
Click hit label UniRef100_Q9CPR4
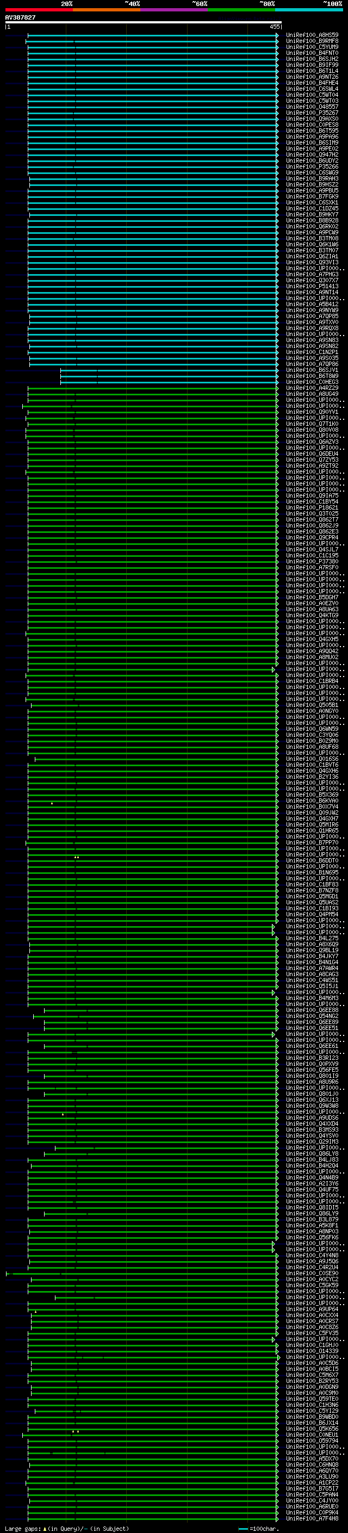click(312, 537)
